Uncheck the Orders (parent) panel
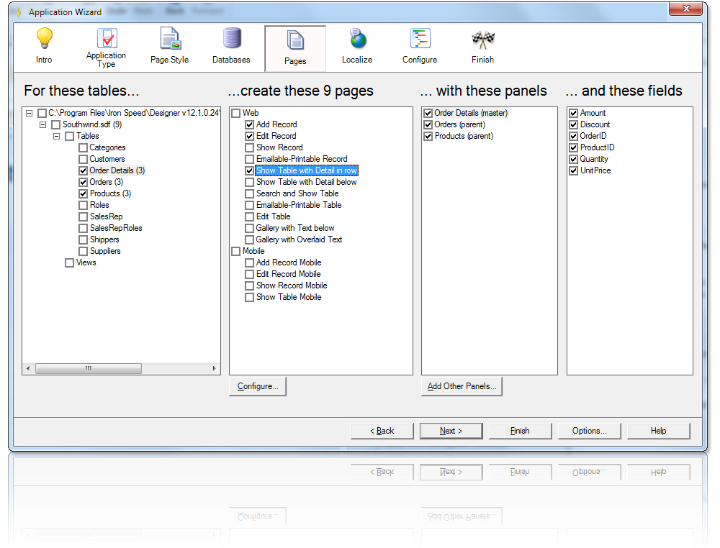 (x=427, y=124)
